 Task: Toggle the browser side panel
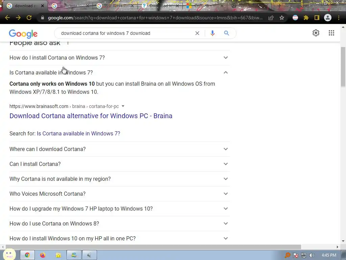pyautogui.click(x=317, y=18)
